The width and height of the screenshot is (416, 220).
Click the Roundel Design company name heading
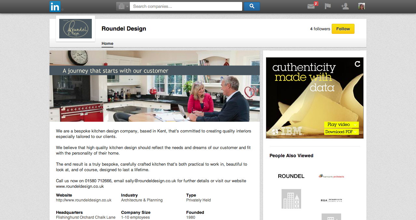pos(124,29)
